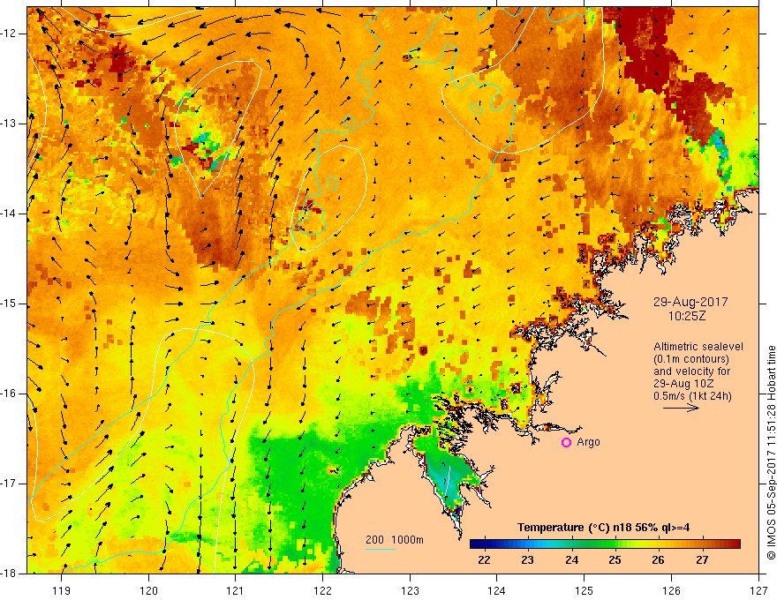
Task: Click the color bar label 22
Action: (x=484, y=560)
